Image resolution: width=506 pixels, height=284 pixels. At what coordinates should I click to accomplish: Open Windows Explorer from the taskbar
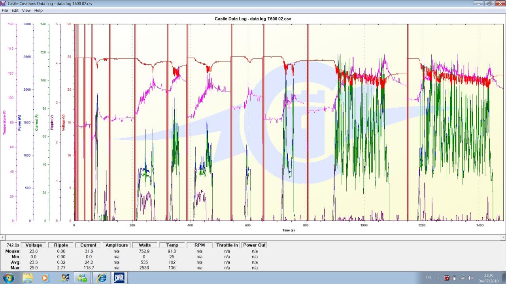pos(28,278)
